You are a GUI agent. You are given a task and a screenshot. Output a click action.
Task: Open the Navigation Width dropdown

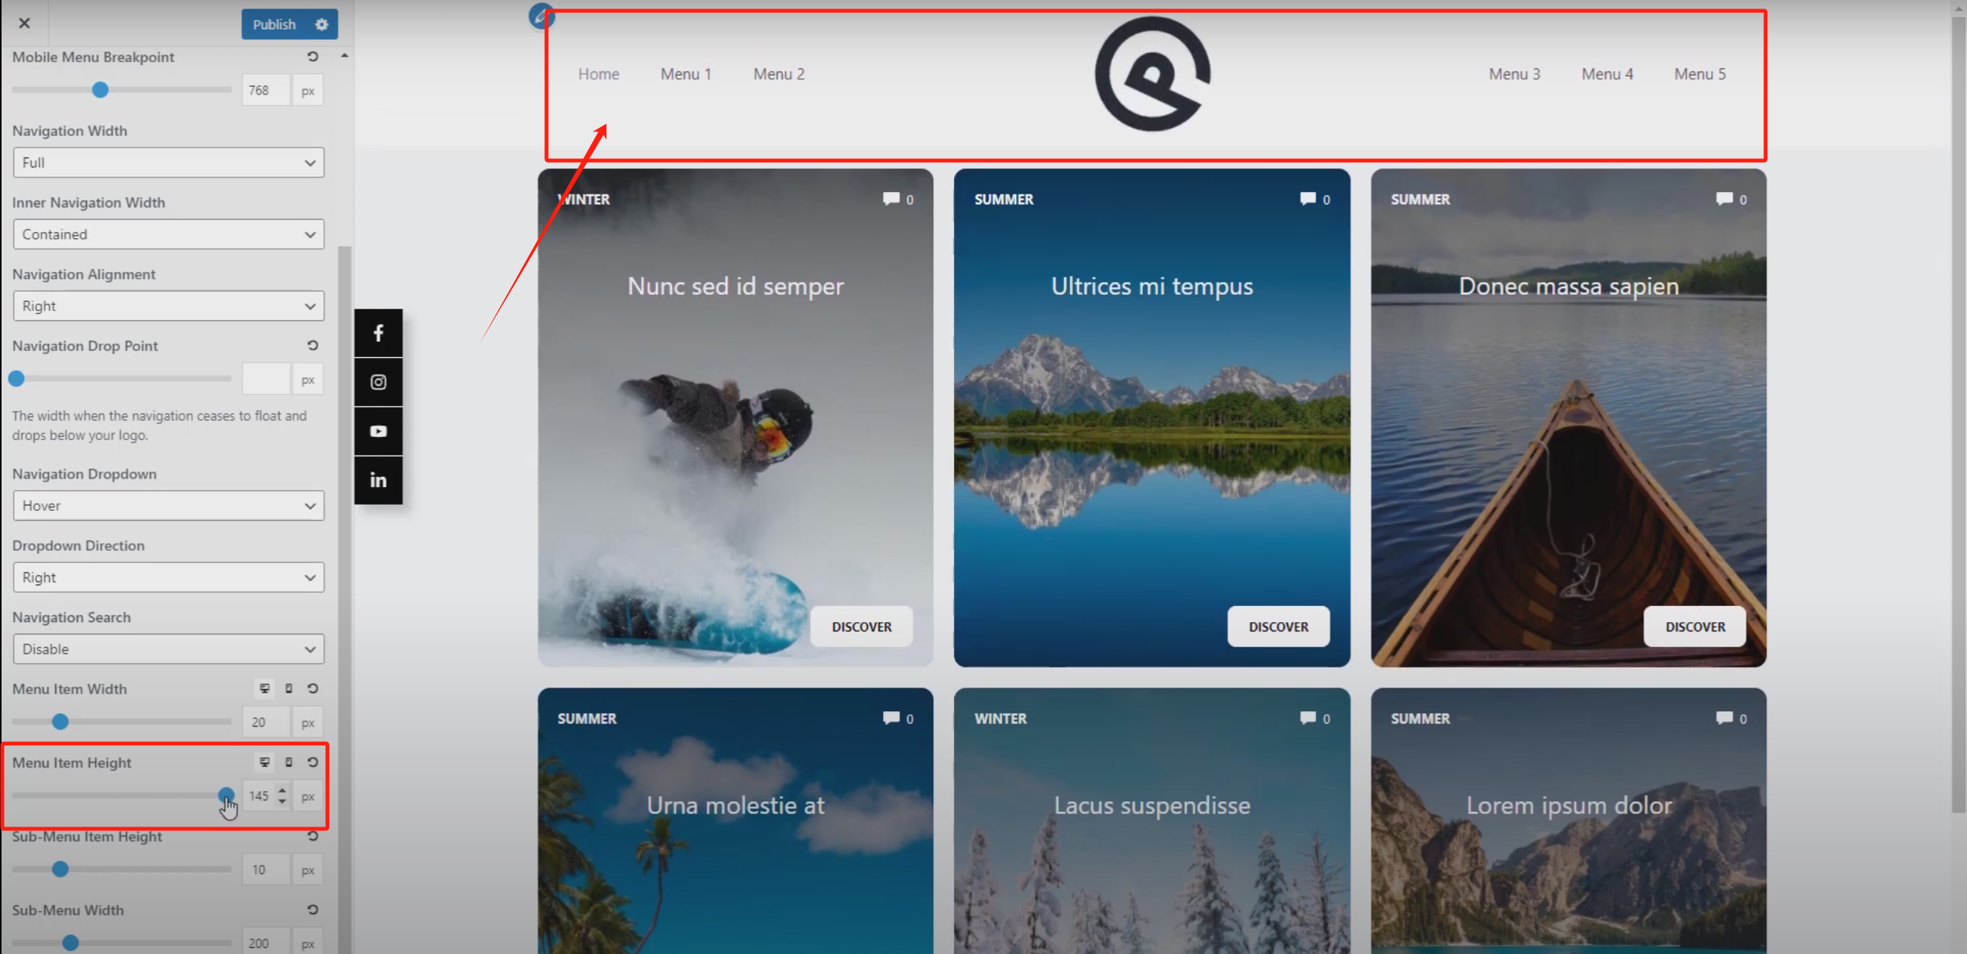(x=168, y=163)
